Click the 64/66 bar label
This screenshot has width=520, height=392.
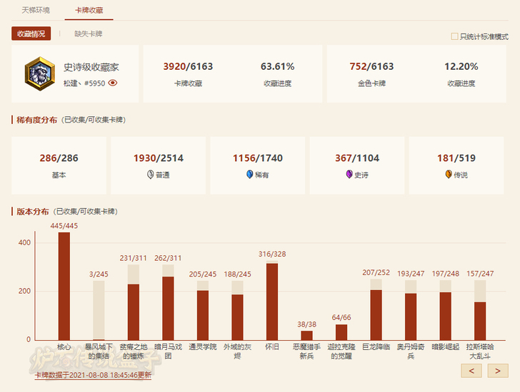tap(341, 318)
